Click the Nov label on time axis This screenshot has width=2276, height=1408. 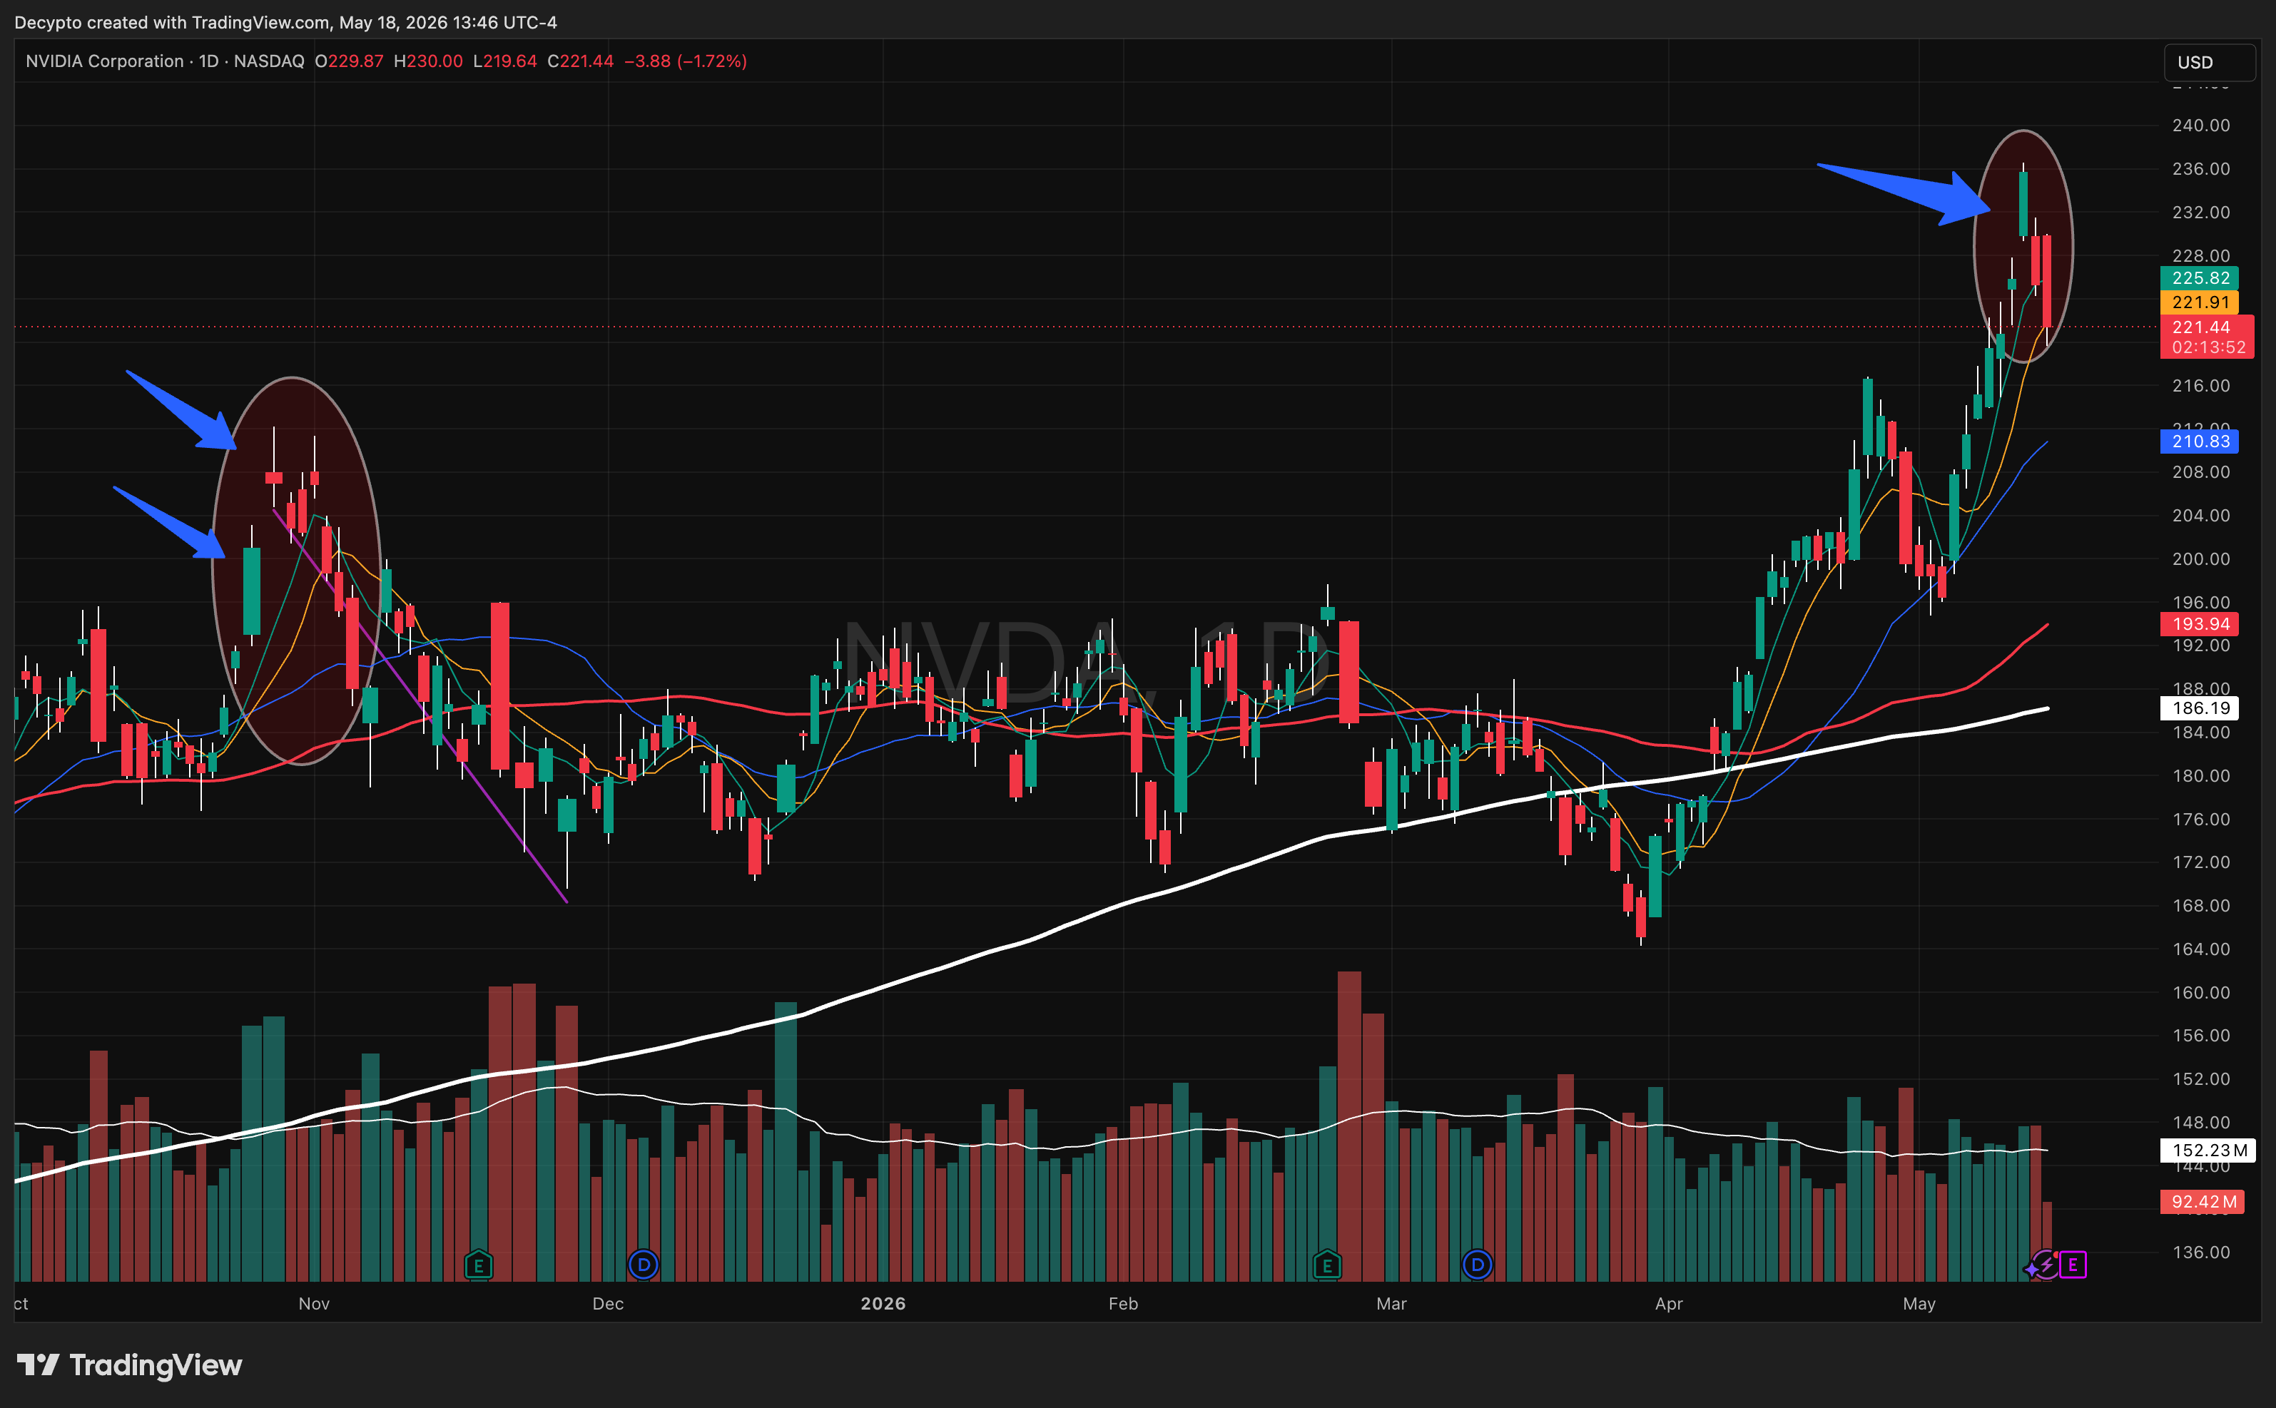coord(314,1304)
